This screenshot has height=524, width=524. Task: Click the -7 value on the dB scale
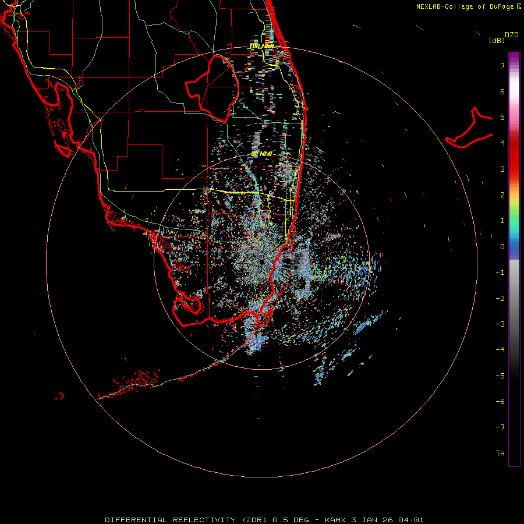500,427
